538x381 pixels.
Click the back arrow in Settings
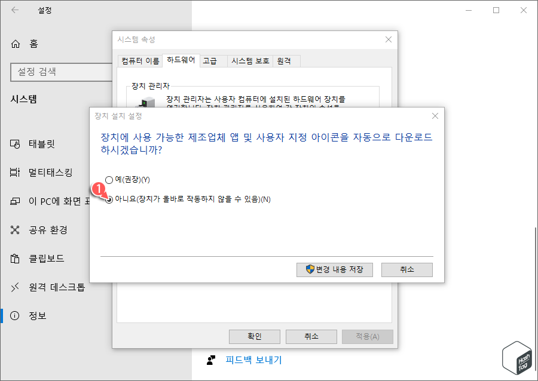pyautogui.click(x=14, y=10)
